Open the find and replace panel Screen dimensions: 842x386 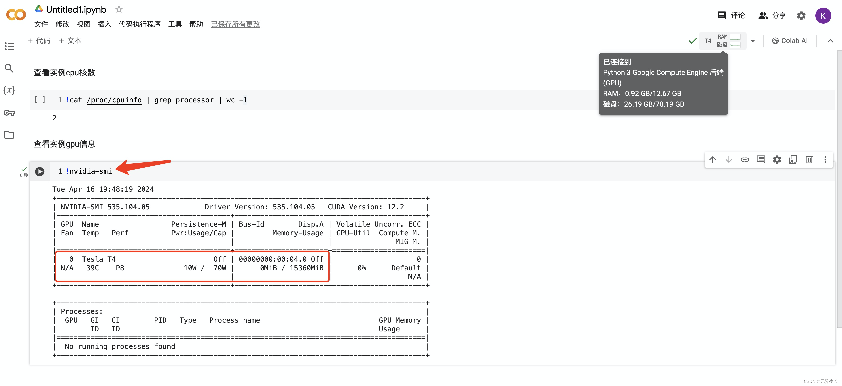(9, 68)
